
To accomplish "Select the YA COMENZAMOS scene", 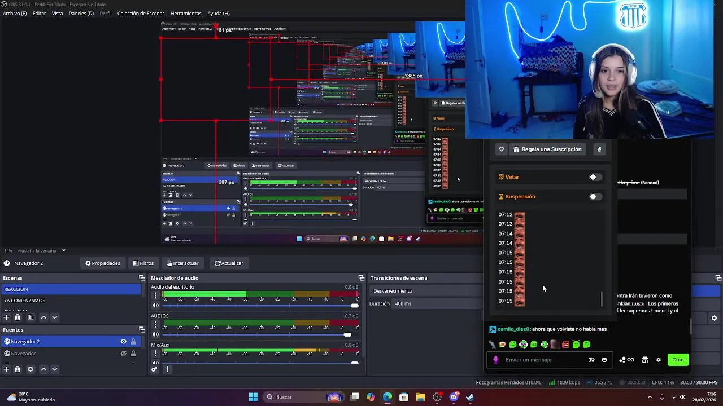I will (71, 301).
